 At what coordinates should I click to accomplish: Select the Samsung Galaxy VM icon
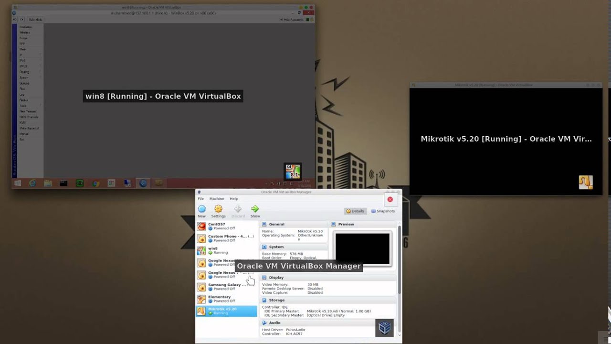coord(201,287)
